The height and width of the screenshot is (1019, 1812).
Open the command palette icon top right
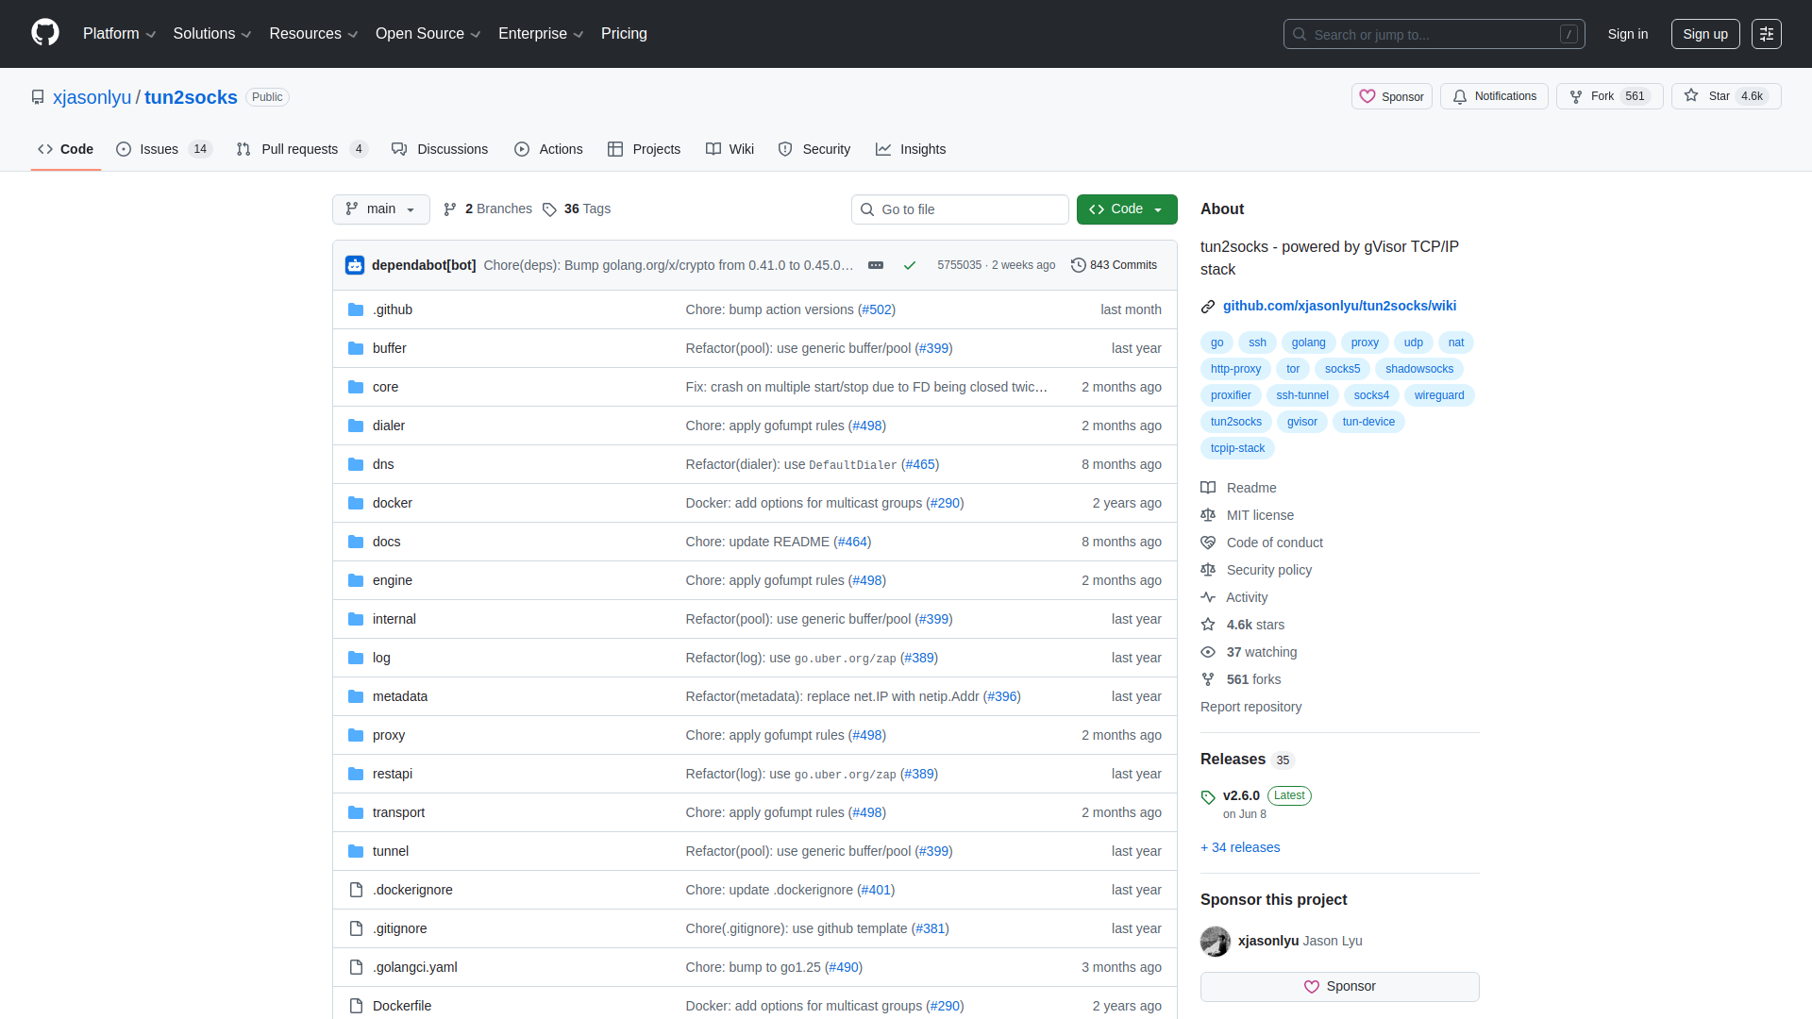pyautogui.click(x=1767, y=34)
